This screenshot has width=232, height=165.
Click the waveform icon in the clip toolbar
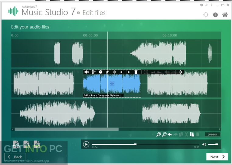tap(114, 72)
